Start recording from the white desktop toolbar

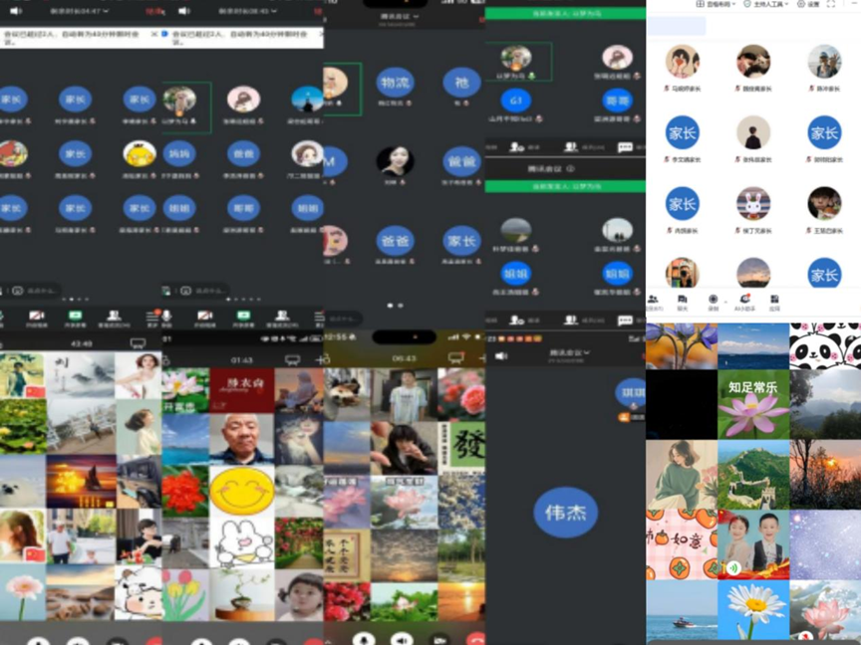tap(713, 299)
